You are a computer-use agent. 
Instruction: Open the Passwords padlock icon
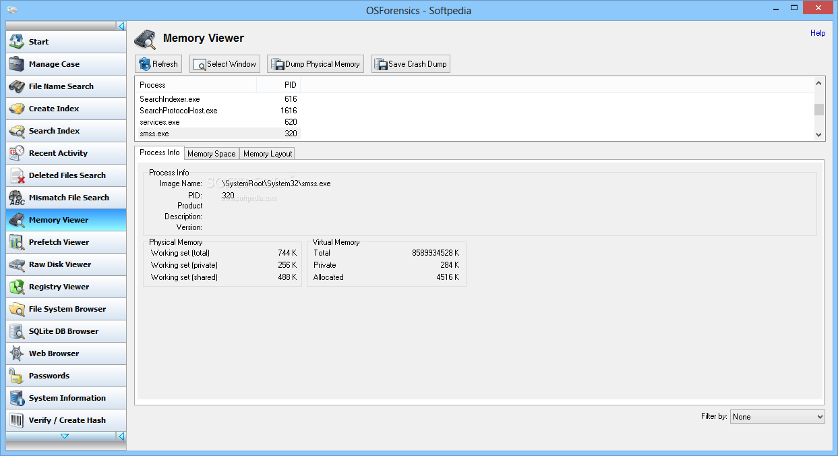(x=17, y=376)
